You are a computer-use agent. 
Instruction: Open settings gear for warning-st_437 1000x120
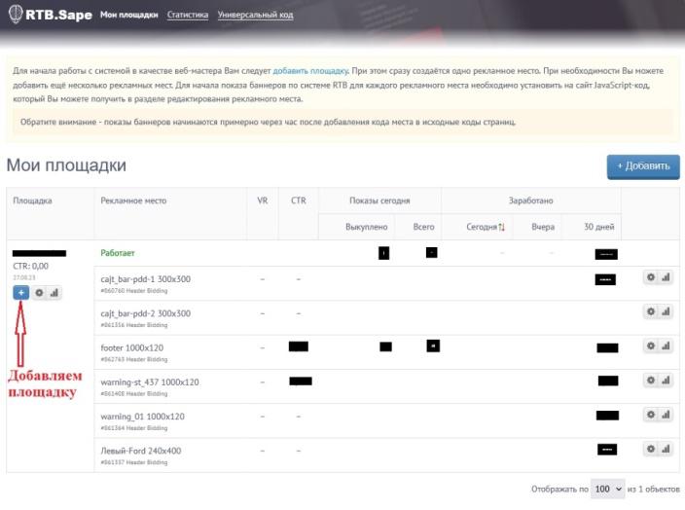(651, 381)
